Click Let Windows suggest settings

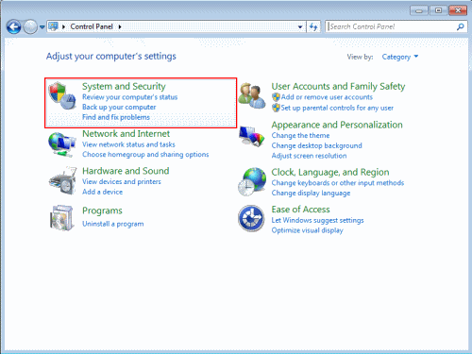317,220
